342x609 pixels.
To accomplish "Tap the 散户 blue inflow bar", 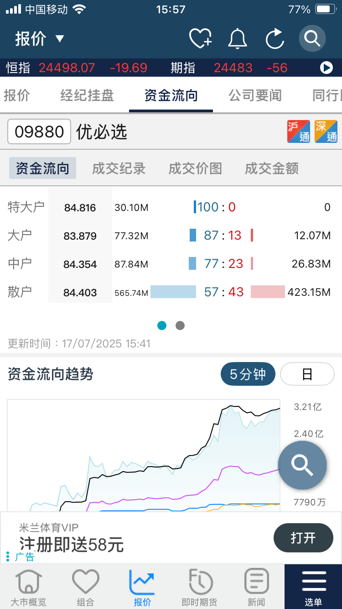I will pos(173,292).
